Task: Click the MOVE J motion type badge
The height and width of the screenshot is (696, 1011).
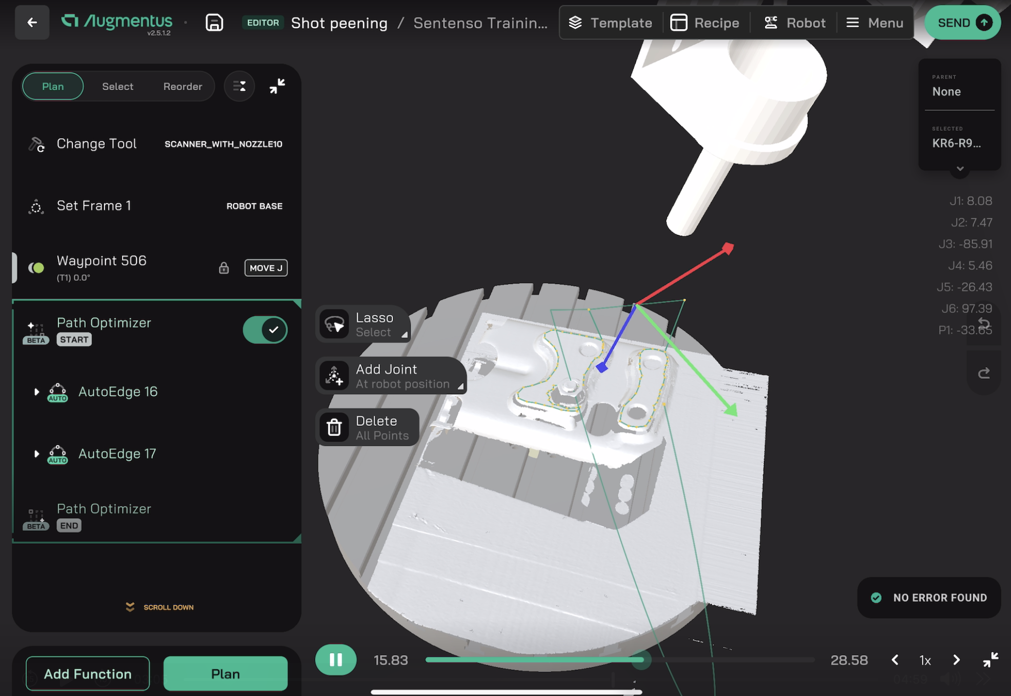Action: pos(266,268)
